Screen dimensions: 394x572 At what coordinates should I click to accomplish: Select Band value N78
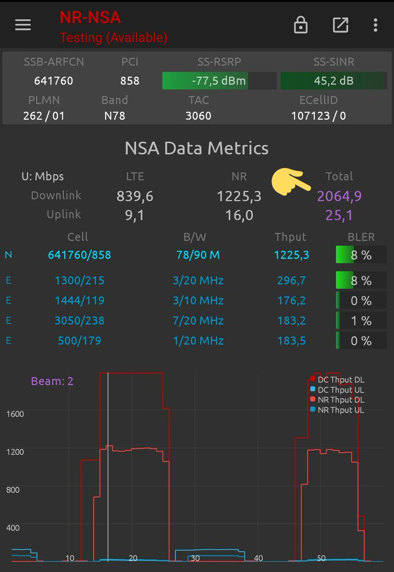tap(114, 115)
